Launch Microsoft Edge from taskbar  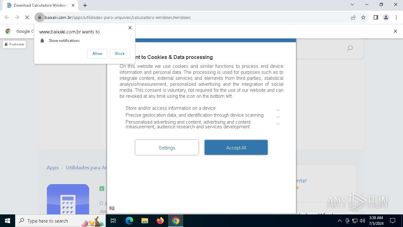tap(129, 221)
